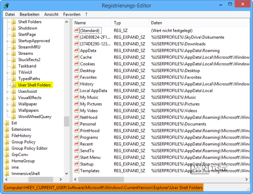Click the string icon of the Favorites value
This screenshot has width=253, height=194.
point(76,77)
